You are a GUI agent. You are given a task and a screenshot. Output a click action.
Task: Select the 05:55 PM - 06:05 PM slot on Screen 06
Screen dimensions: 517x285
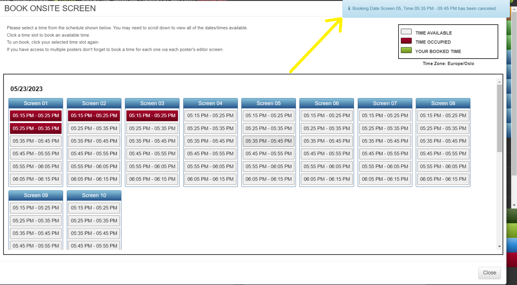pyautogui.click(x=326, y=166)
